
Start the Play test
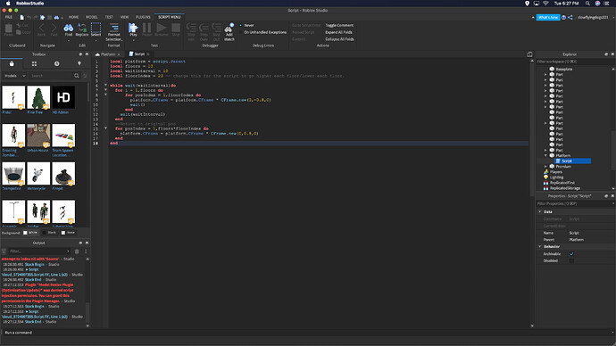[x=133, y=29]
